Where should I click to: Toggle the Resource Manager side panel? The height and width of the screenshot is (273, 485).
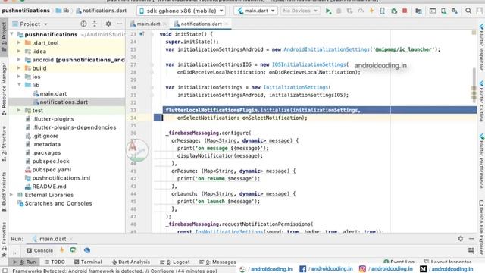pos(4,89)
